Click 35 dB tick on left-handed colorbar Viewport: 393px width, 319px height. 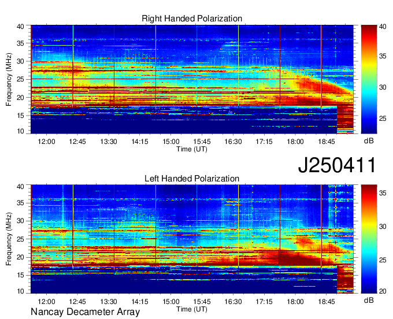[x=383, y=193]
